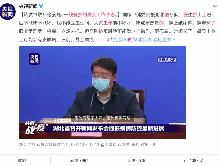Click the 直播LIVE badge in the video

(x=167, y=60)
